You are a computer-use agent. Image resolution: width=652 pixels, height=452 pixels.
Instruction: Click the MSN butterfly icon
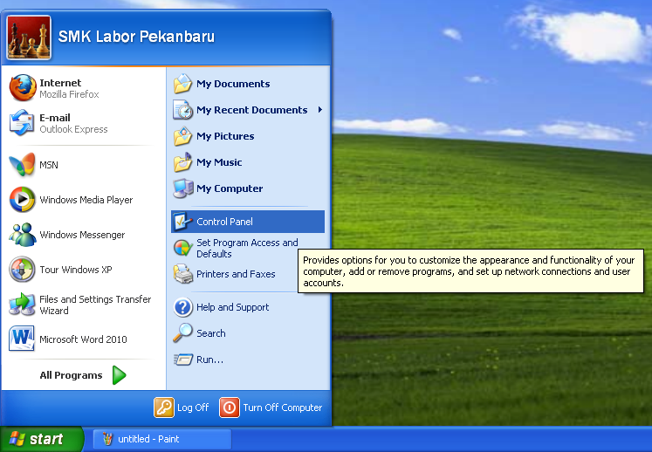tap(22, 165)
